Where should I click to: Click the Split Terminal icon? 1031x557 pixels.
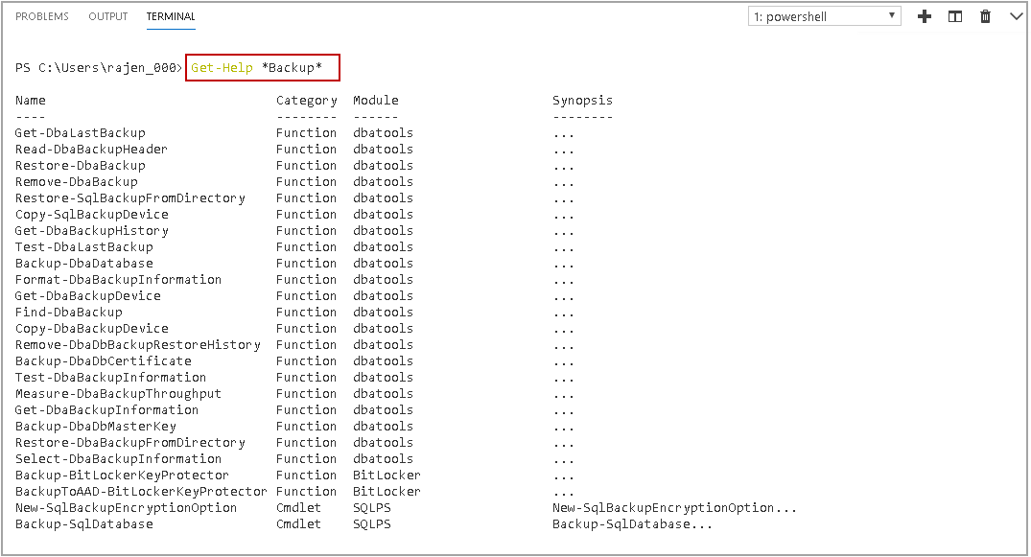tap(955, 16)
